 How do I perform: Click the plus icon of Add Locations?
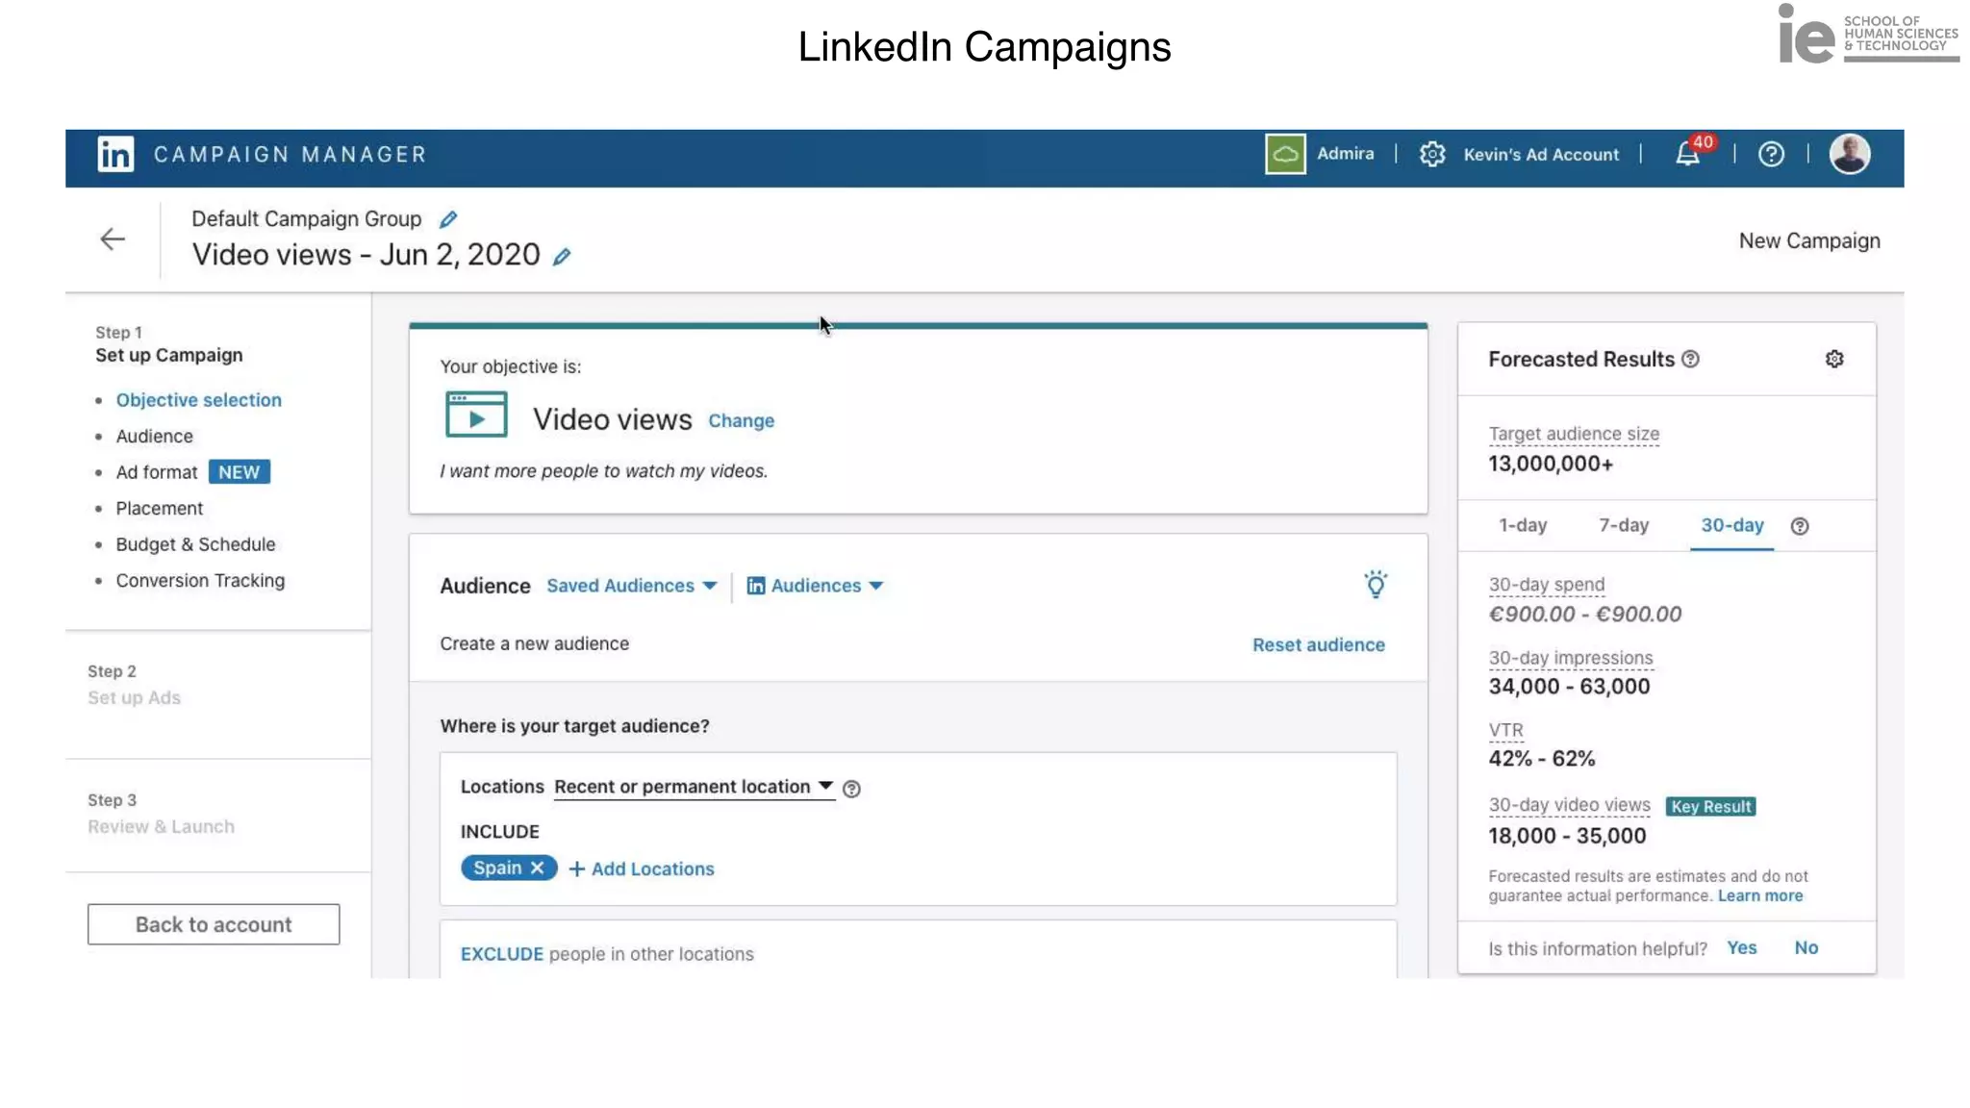point(577,869)
